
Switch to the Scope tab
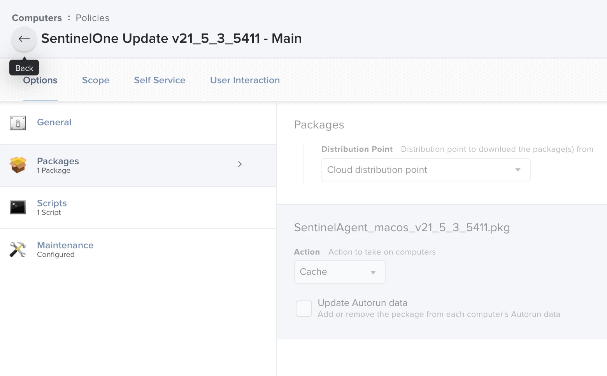(x=96, y=80)
